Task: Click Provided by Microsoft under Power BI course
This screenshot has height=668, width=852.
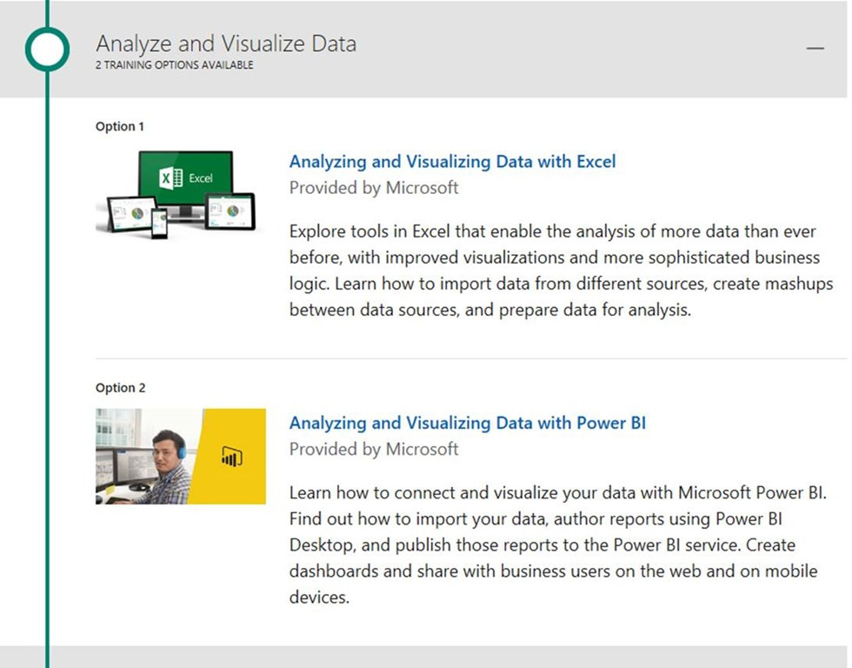Action: click(373, 450)
